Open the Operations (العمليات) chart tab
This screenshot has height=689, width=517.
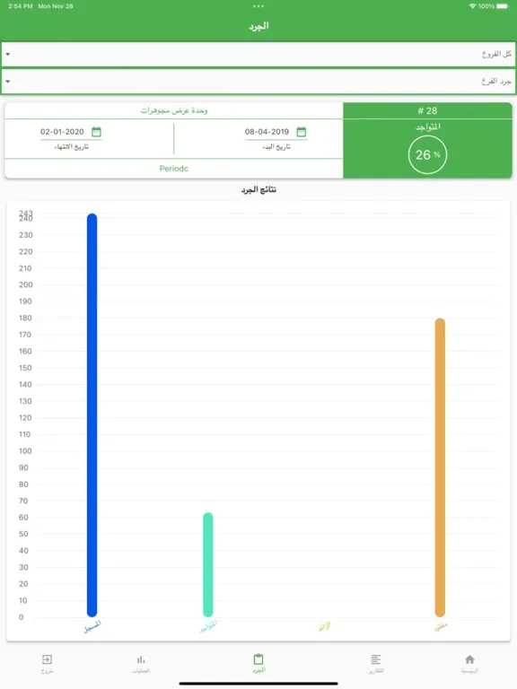point(141,664)
